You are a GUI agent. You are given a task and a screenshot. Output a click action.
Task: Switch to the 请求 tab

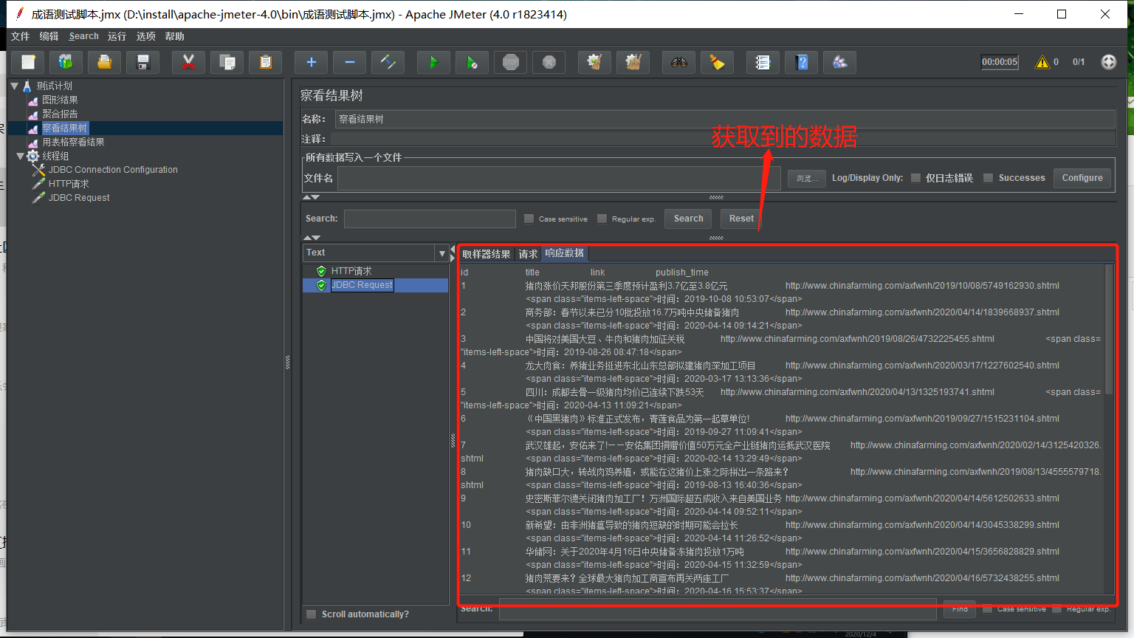(x=528, y=253)
